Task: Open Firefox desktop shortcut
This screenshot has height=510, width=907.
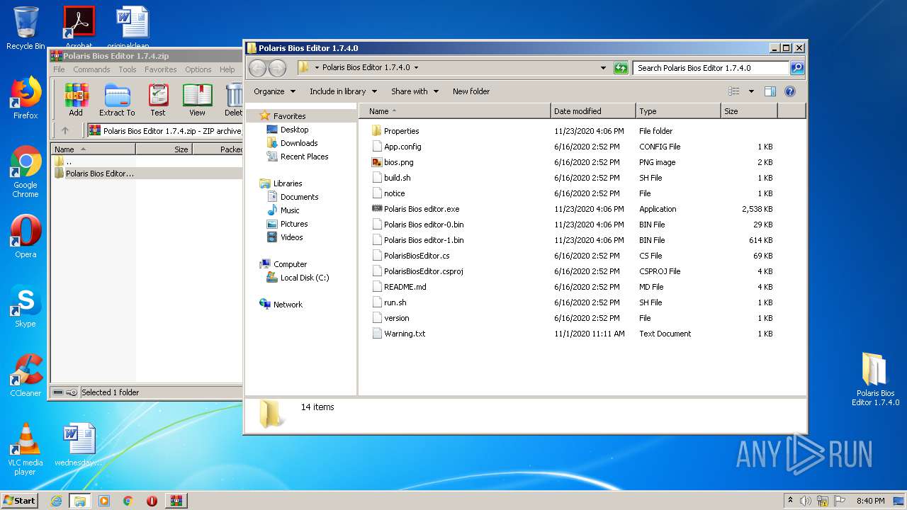Action: click(26, 98)
